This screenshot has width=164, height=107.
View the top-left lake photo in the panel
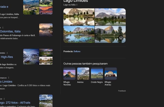tap(79, 17)
